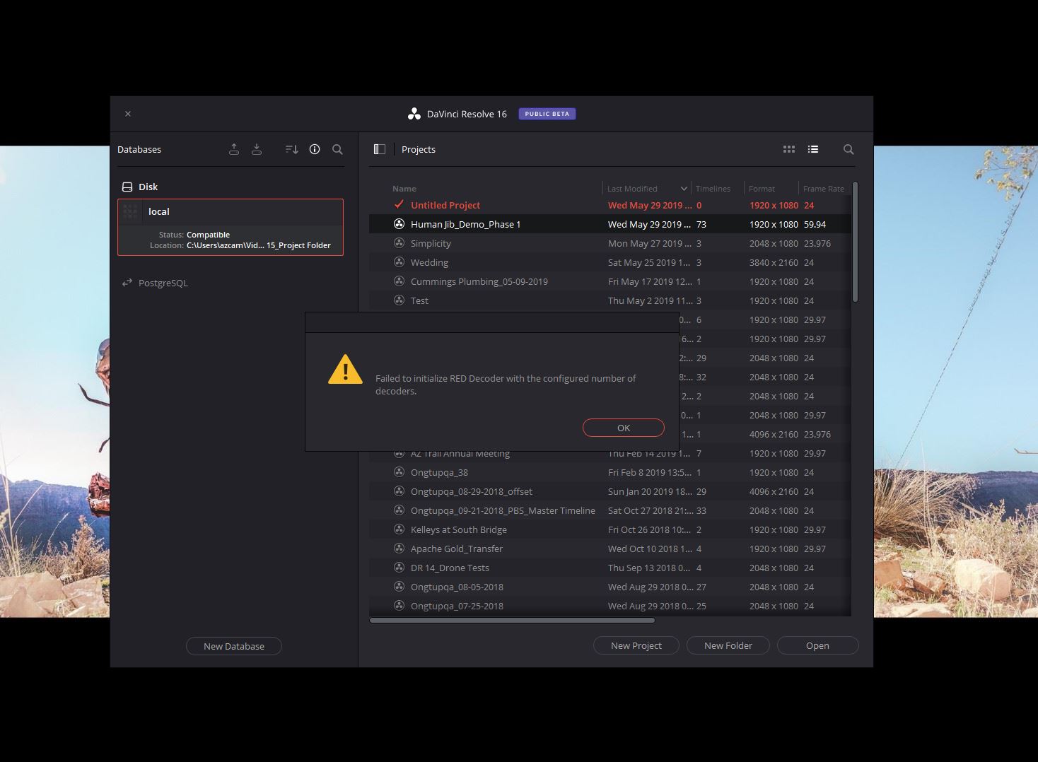Click the database location path text
Viewport: 1038px width, 762px height.
click(x=259, y=245)
